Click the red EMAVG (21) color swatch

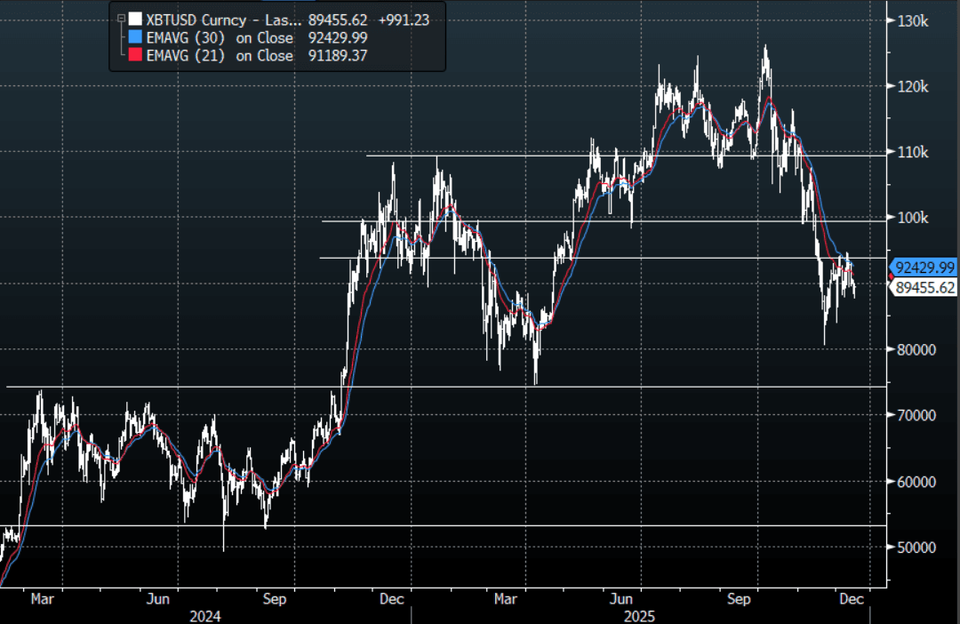[x=134, y=55]
